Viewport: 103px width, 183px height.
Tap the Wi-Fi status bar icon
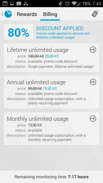click(x=74, y=4)
